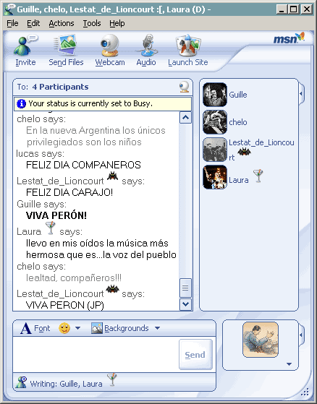The width and height of the screenshot is (317, 404).
Task: Open the Tools menu
Action: tap(92, 23)
